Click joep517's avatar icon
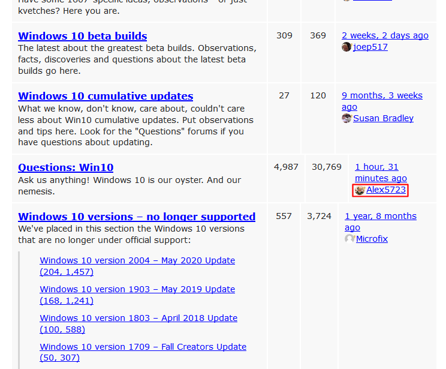Image resolution: width=446 pixels, height=369 pixels. pyautogui.click(x=346, y=47)
